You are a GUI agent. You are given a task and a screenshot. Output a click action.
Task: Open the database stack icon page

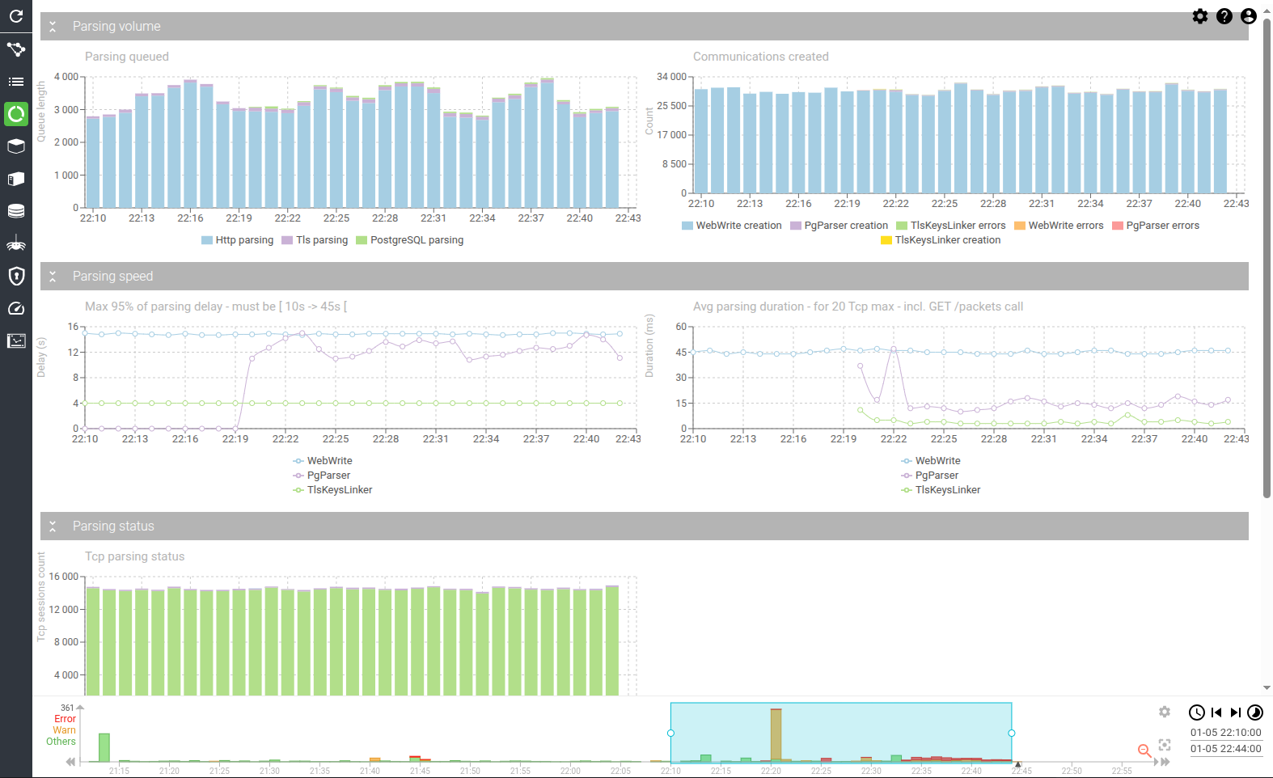coord(16,211)
